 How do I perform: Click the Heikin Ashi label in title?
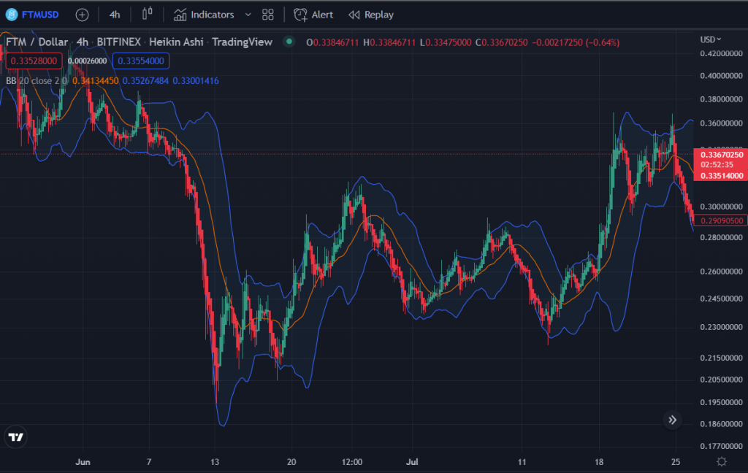pyautogui.click(x=176, y=42)
